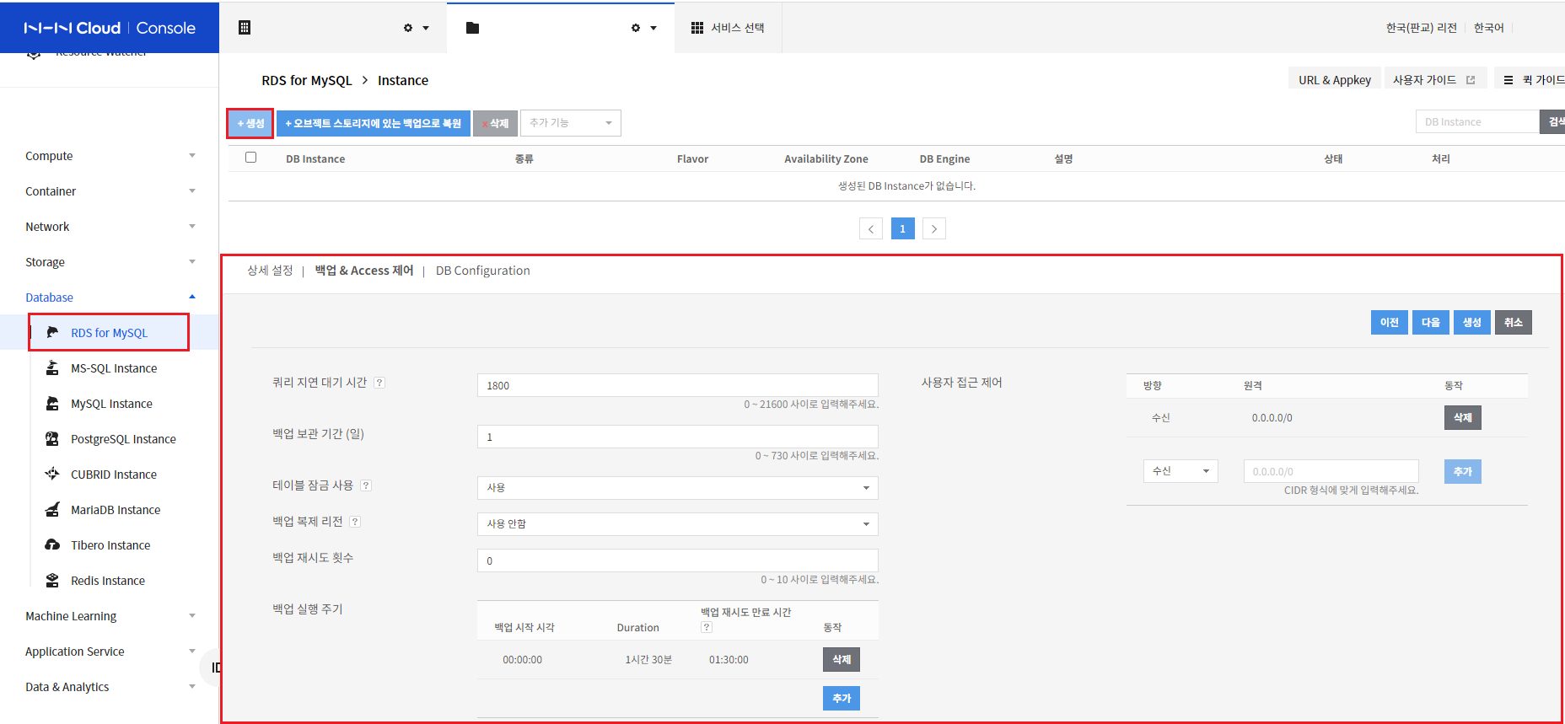Viewport: 1565px width, 724px height.
Task: Click the 다음 button
Action: [x=1431, y=323]
